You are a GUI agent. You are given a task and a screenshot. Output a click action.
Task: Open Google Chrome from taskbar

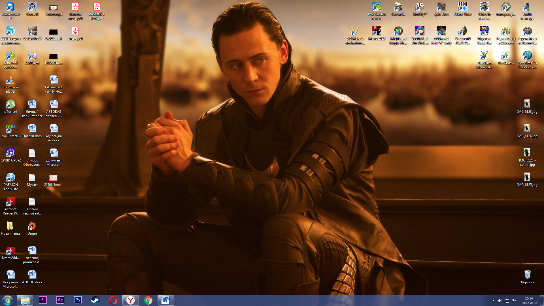[148, 300]
